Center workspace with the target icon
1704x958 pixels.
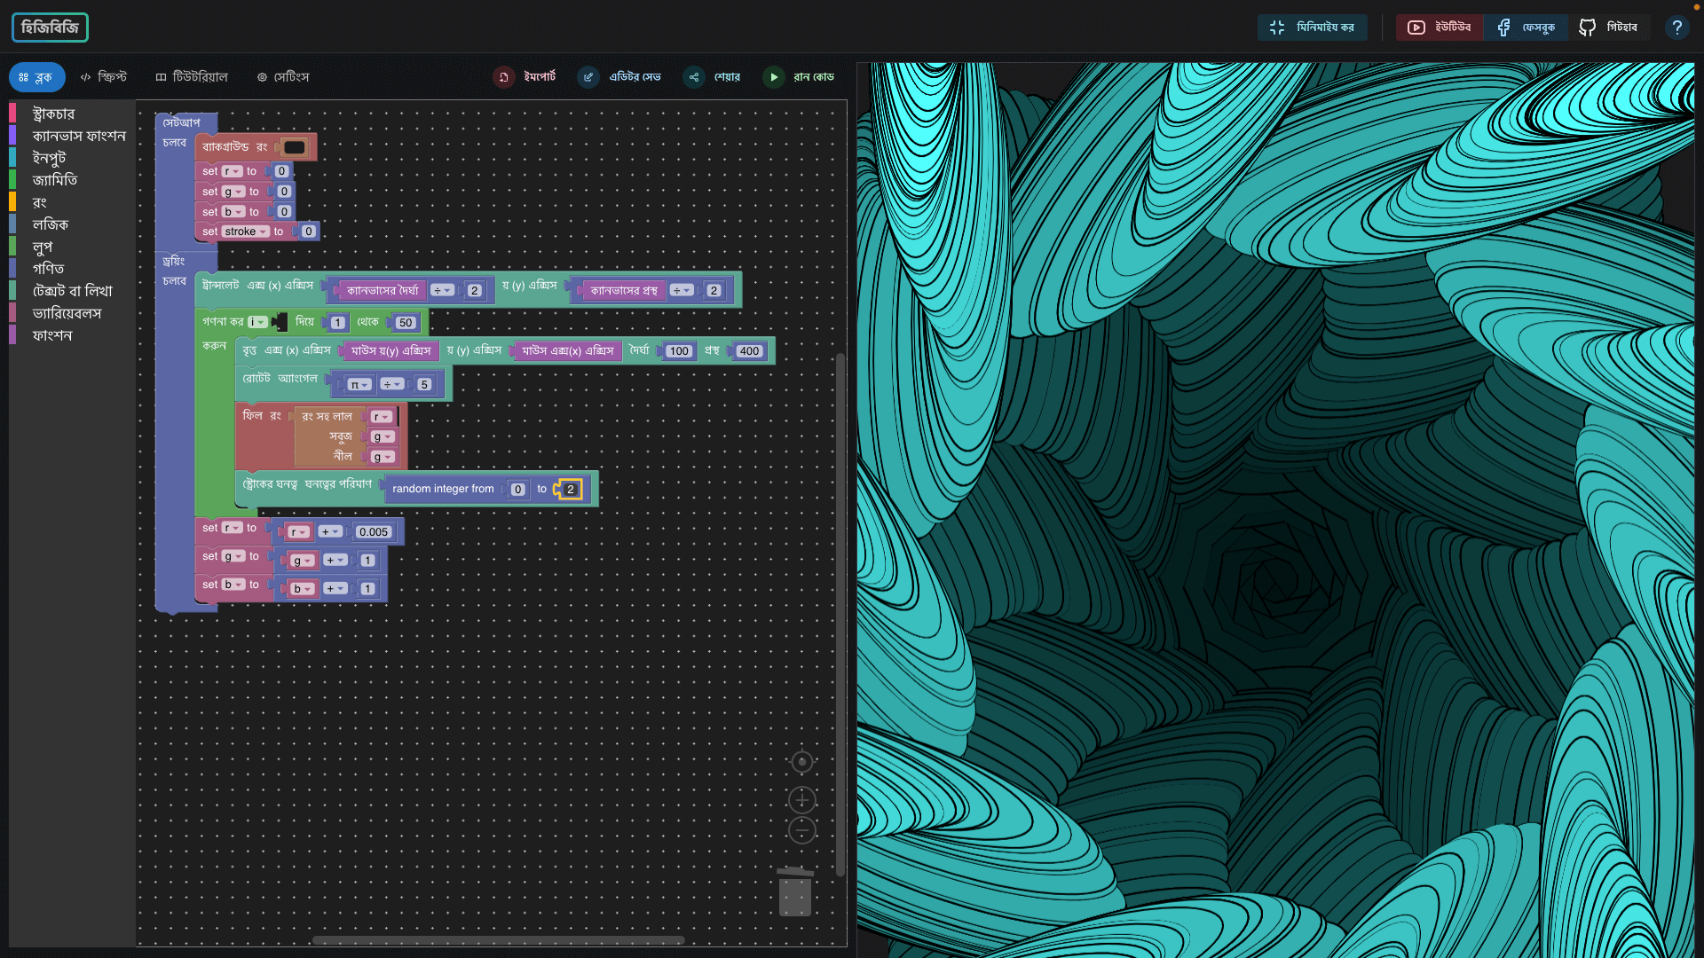click(801, 761)
